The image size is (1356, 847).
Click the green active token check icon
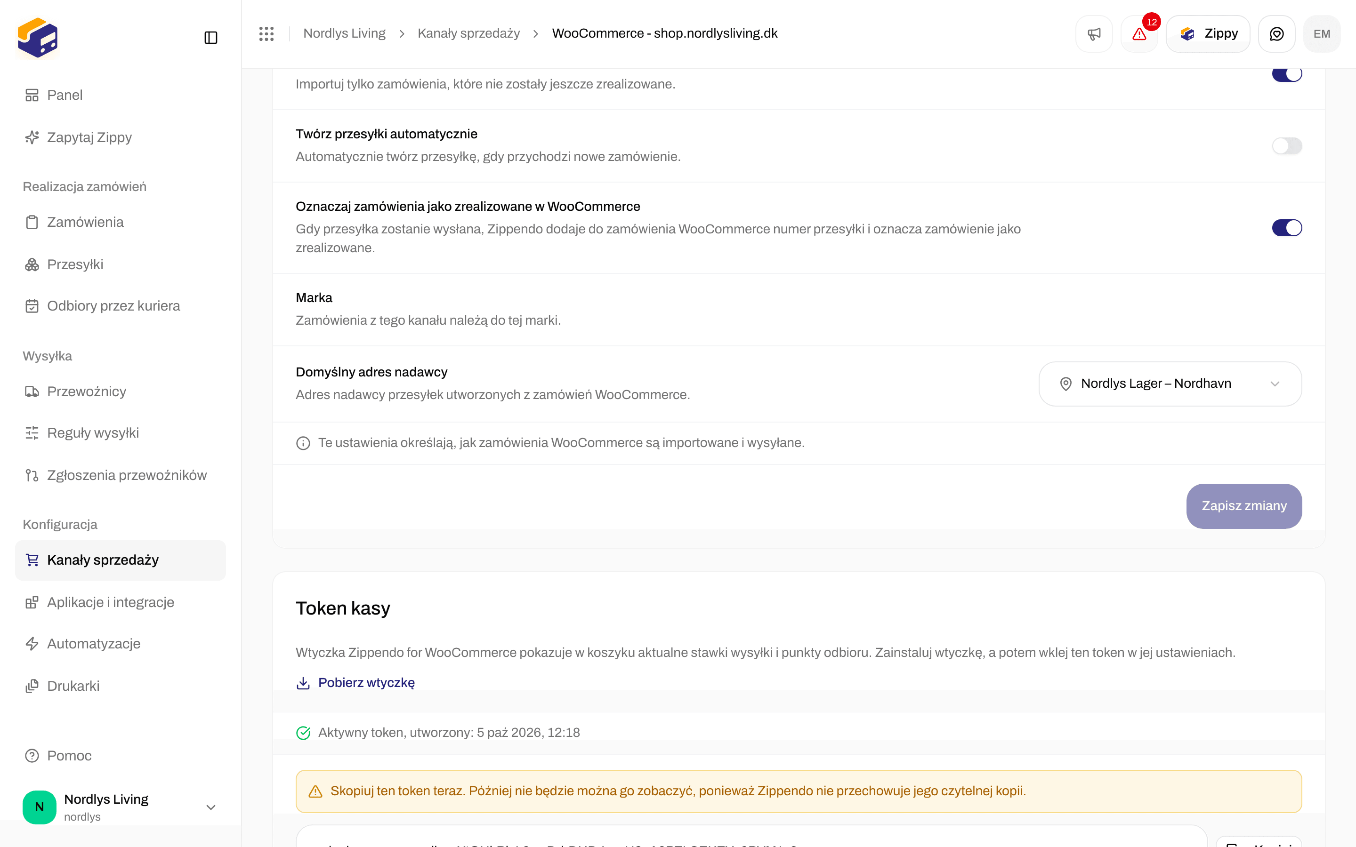click(303, 733)
